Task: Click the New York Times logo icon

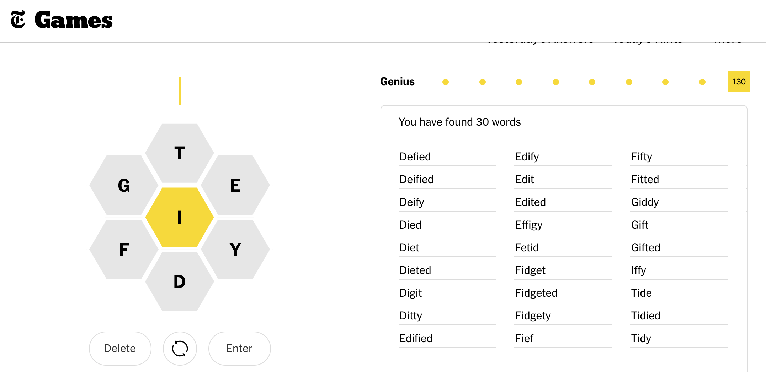Action: pos(18,20)
